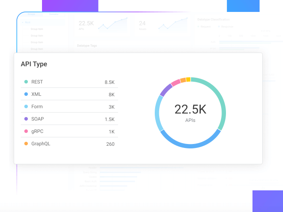Image resolution: width=283 pixels, height=212 pixels.
Task: Click the 1.5K value for SOAP
Action: (x=110, y=119)
